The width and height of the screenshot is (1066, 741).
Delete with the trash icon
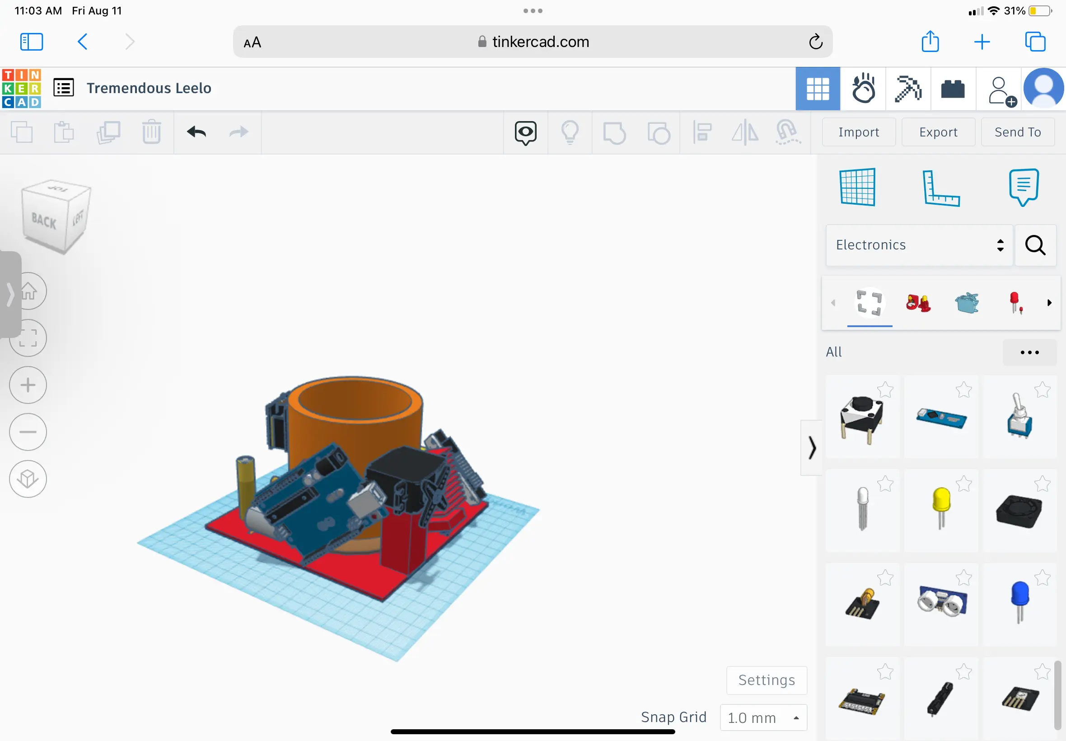point(151,132)
